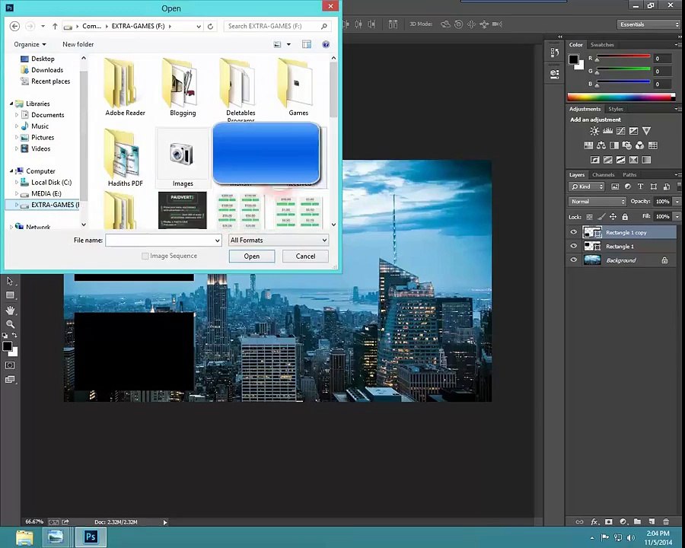Click the 3D rotate mode icon
Viewport: 685px width, 548px height.
(445, 24)
